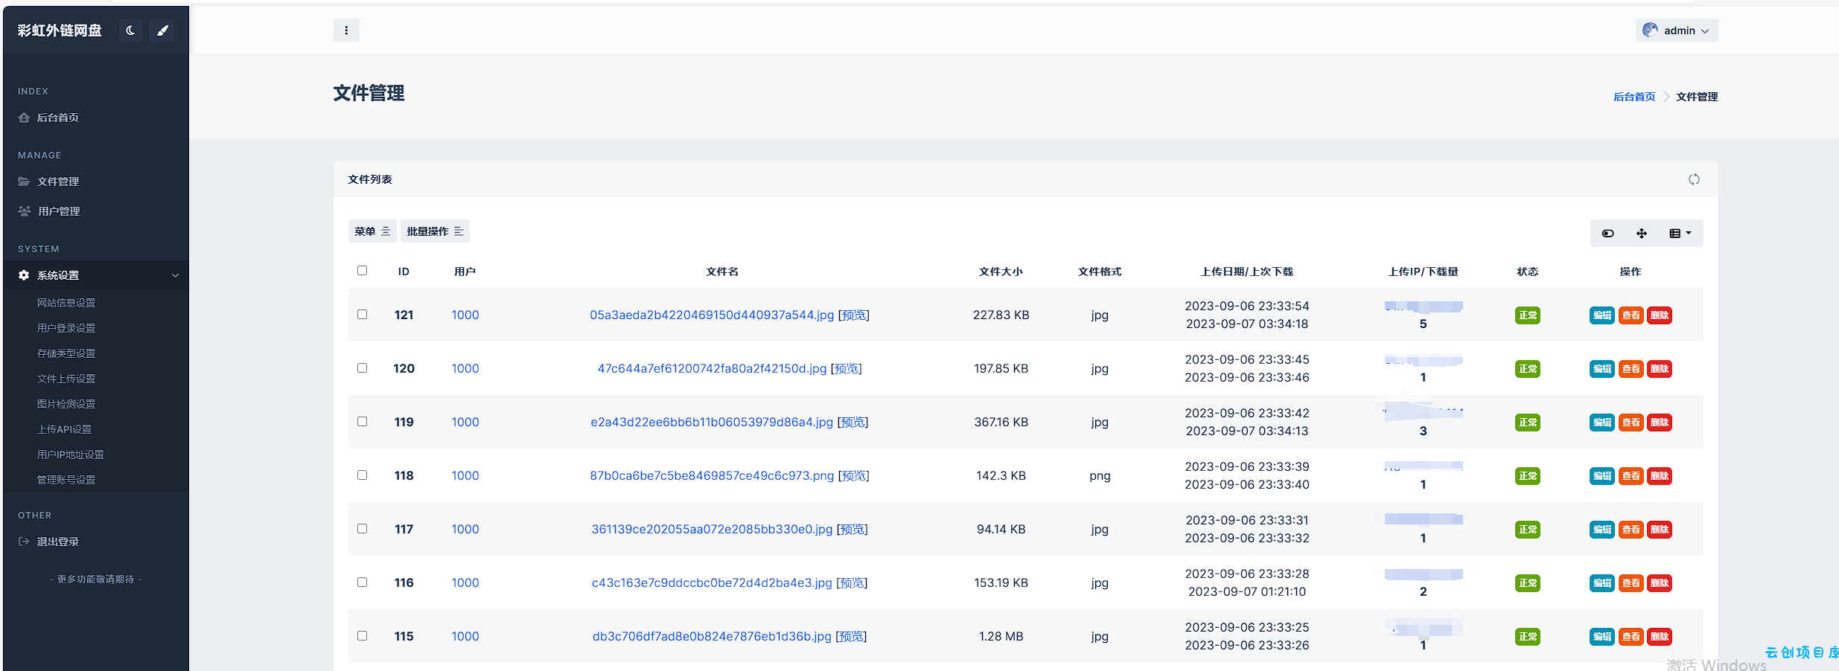Click 预览 for db3c706df7ad8e0b824e7876eb1d36b.jpg
The height and width of the screenshot is (671, 1839).
tap(851, 637)
